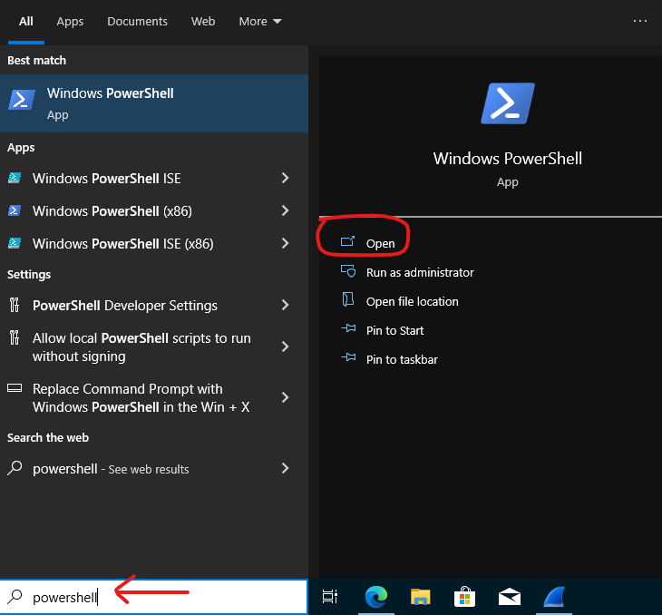Click the Pin to Start pin icon

click(x=348, y=328)
